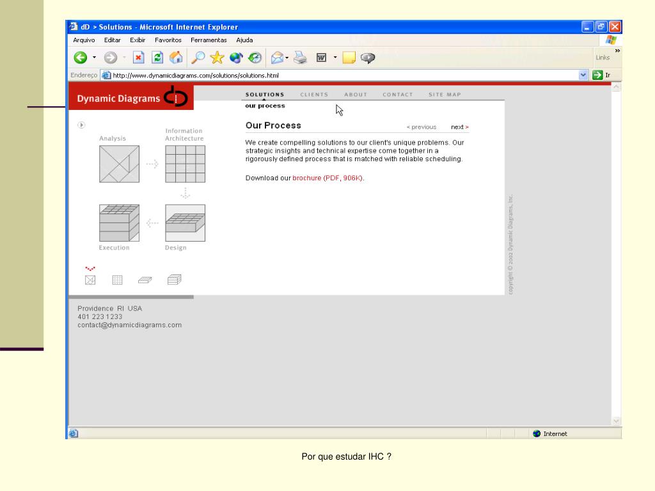Select the Design slab diagram
This screenshot has height=491, width=655.
coord(185,222)
